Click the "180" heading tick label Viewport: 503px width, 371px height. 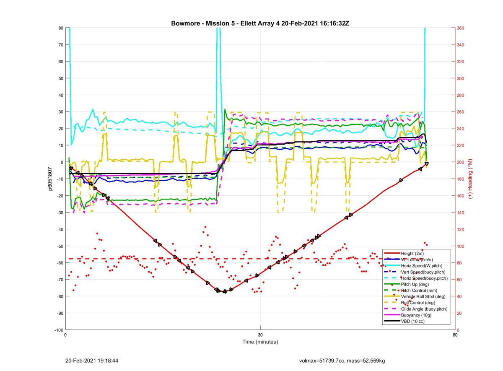461,179
